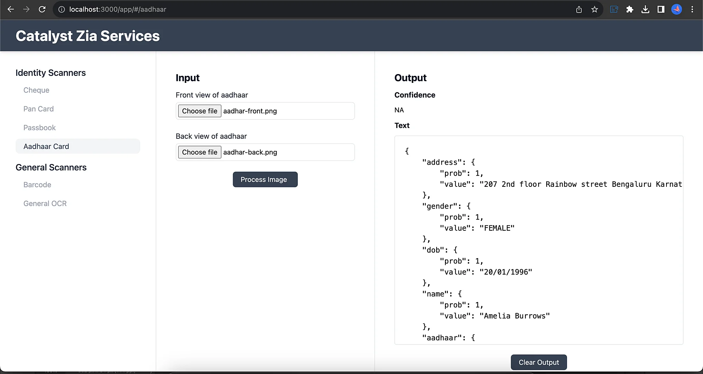703x374 pixels.
Task: Click the Text label above the output box
Action: tap(402, 125)
